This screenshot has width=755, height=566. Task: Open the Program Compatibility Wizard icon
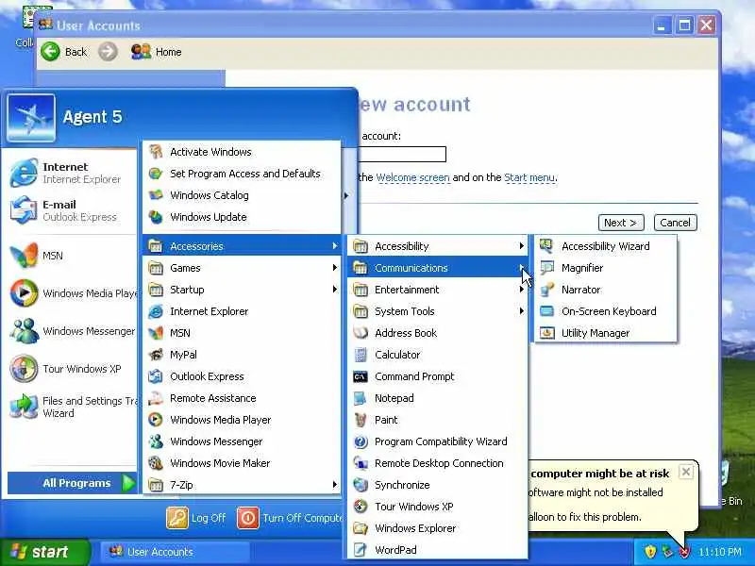[361, 441]
